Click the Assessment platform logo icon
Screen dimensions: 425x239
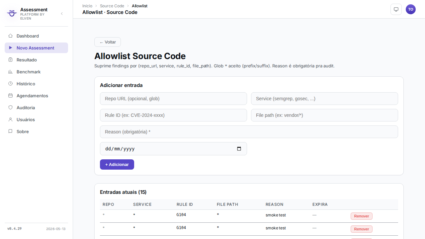click(12, 13)
